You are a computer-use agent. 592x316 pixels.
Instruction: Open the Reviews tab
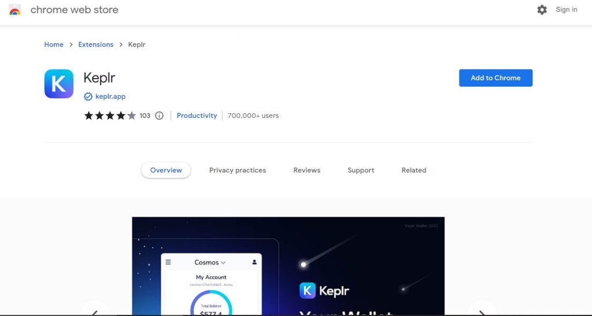coord(307,170)
